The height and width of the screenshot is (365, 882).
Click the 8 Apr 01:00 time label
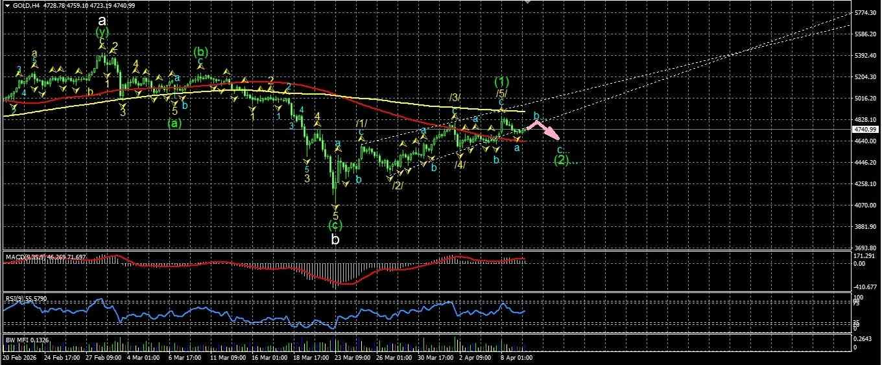click(516, 357)
